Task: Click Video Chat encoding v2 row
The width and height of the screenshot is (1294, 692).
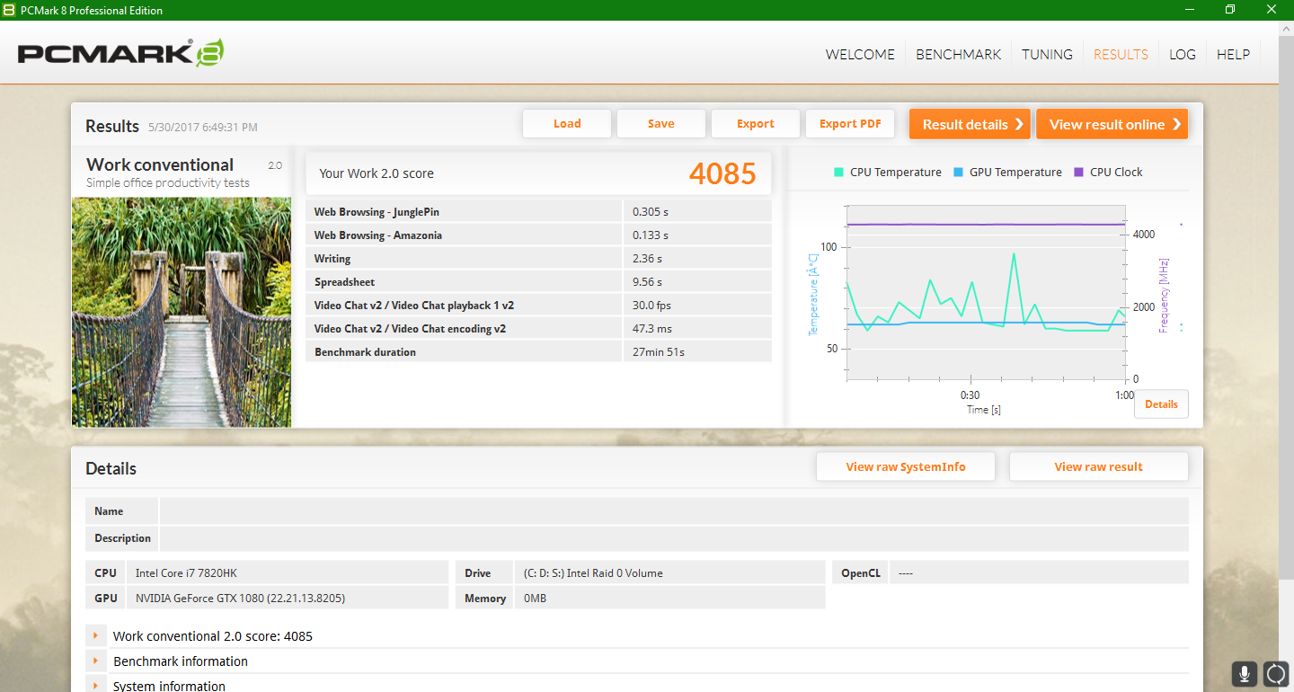Action: (x=539, y=328)
